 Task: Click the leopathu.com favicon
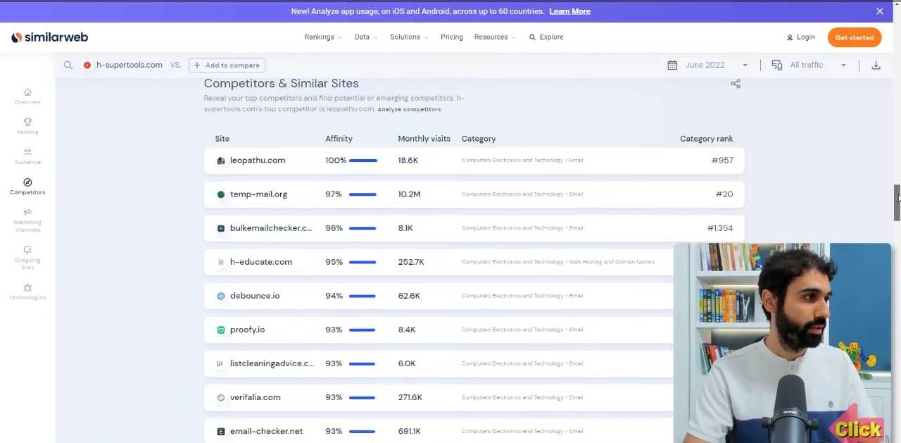[x=221, y=161]
